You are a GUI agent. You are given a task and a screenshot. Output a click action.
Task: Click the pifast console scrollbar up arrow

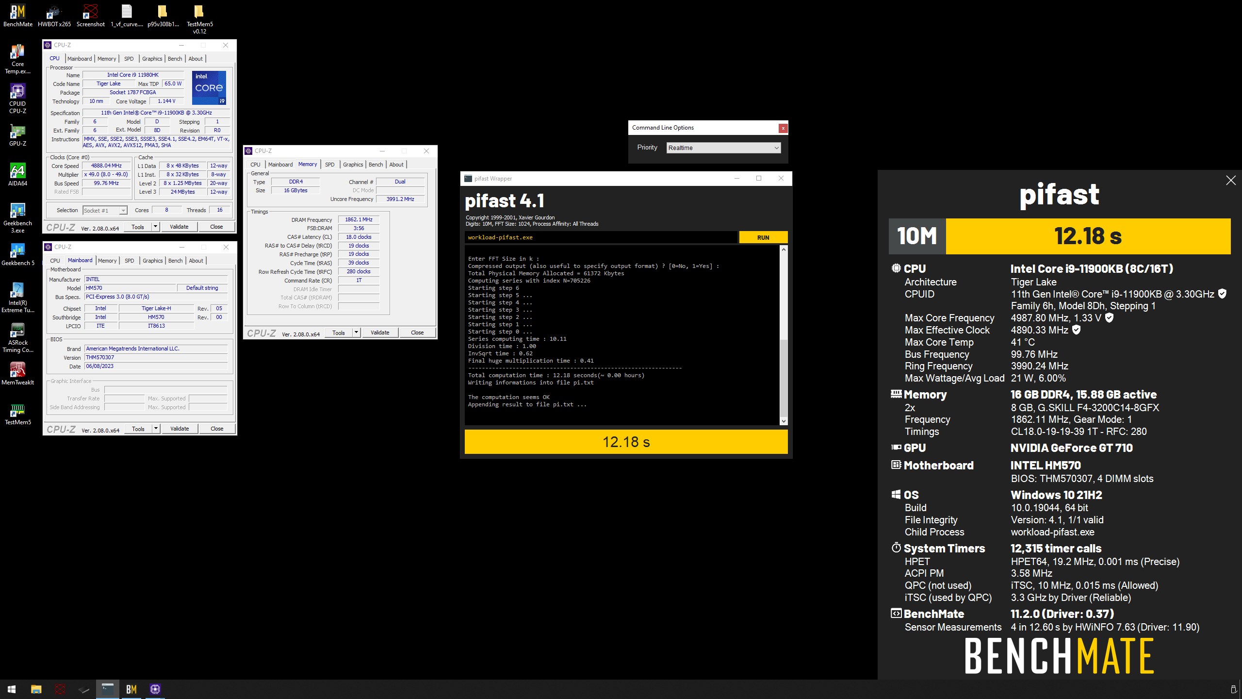click(784, 250)
